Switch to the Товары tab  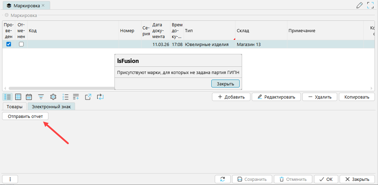coord(15,107)
